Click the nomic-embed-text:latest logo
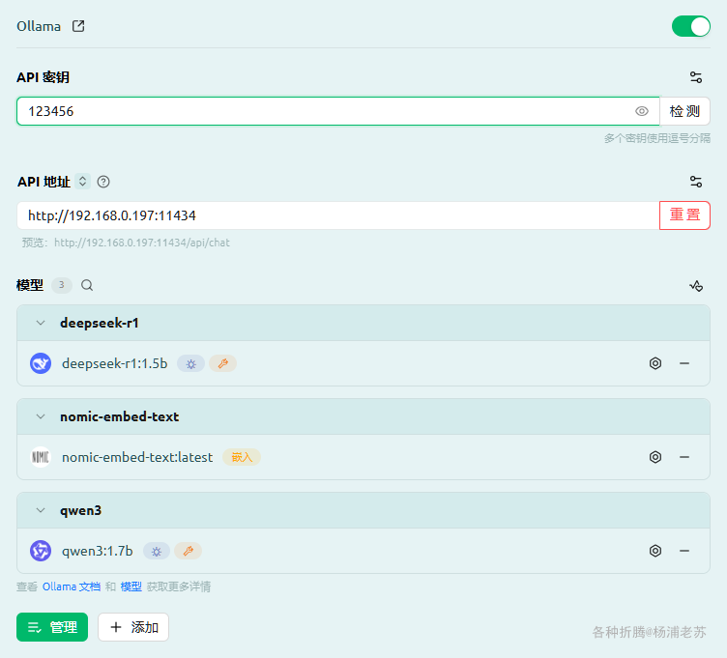 tap(41, 457)
